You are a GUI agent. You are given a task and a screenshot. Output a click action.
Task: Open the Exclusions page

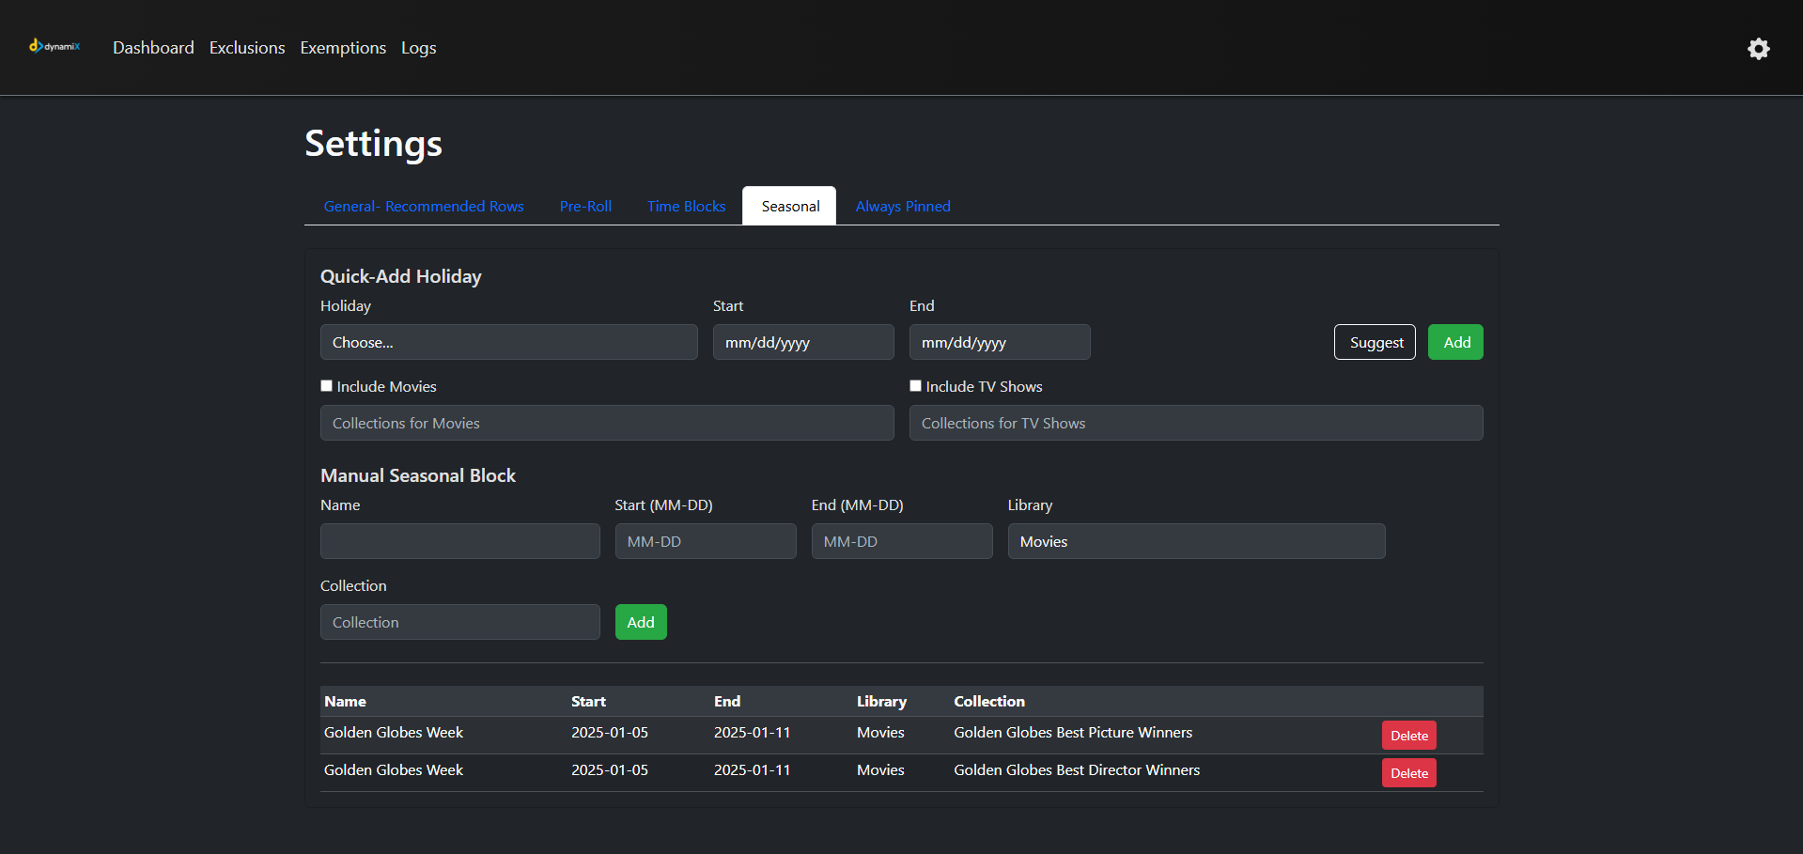pyautogui.click(x=247, y=48)
